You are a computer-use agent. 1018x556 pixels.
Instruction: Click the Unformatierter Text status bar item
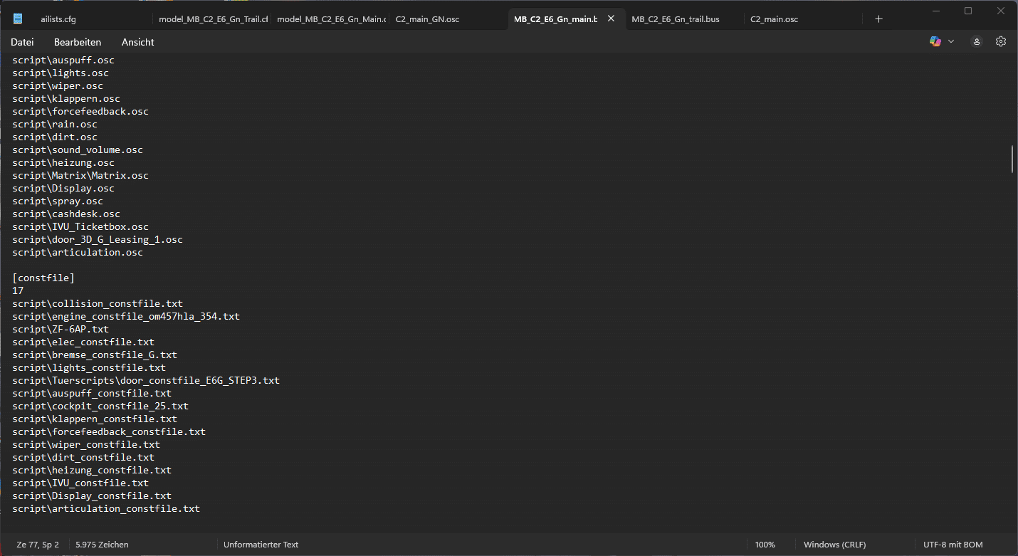261,545
